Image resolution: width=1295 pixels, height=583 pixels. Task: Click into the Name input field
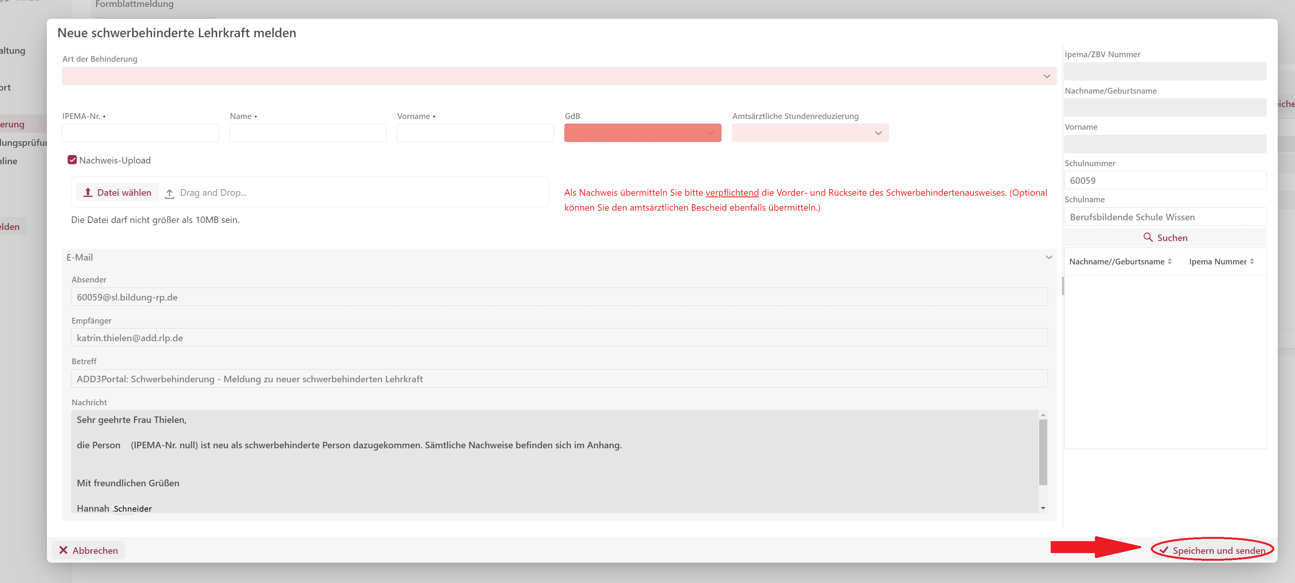click(308, 133)
